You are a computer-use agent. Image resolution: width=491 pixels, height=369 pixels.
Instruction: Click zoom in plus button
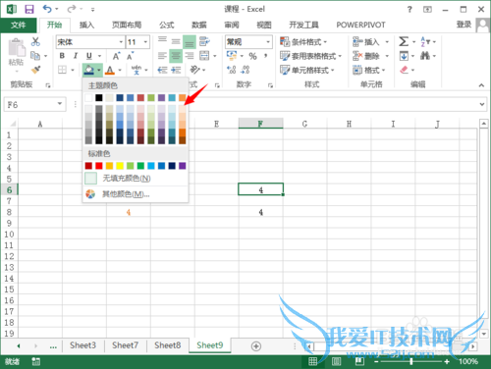[x=447, y=361]
